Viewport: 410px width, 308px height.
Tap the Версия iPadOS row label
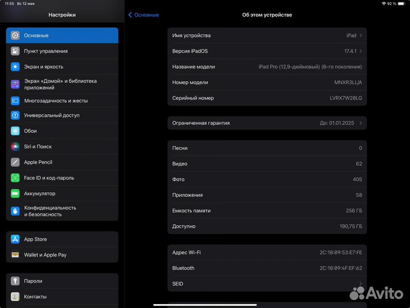pos(190,51)
